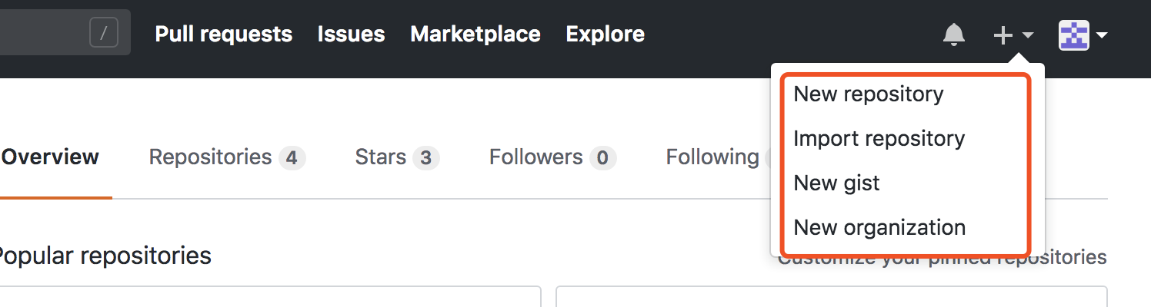
Task: Focus the search field in the header
Action: coord(42,33)
